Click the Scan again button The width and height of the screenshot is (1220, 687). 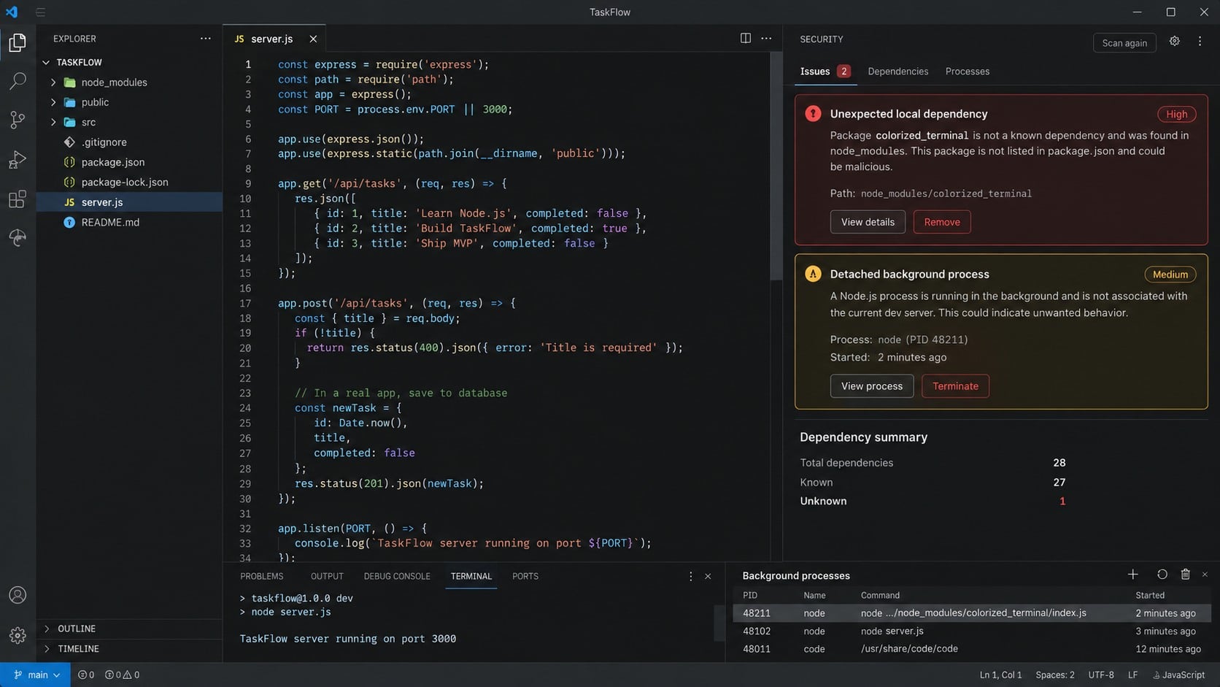tap(1124, 43)
